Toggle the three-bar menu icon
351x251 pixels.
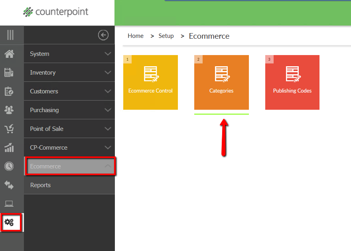[x=10, y=35]
